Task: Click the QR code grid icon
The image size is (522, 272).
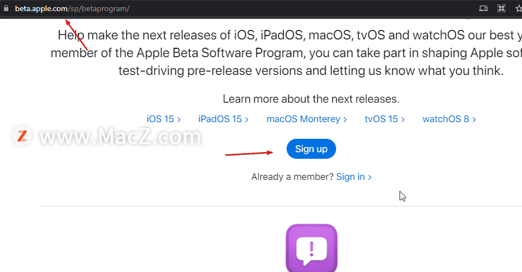Action: (501, 9)
